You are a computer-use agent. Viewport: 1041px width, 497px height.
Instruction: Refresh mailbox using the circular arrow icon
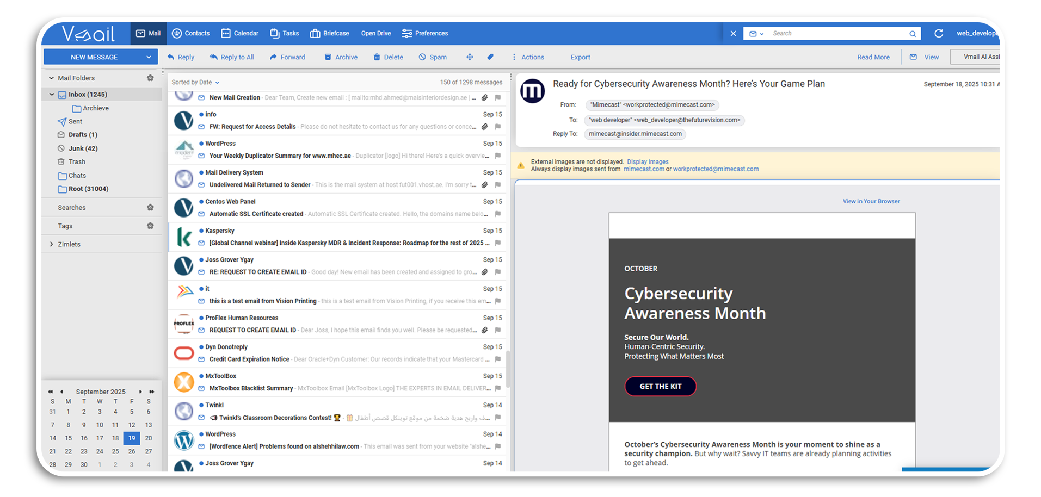[939, 34]
